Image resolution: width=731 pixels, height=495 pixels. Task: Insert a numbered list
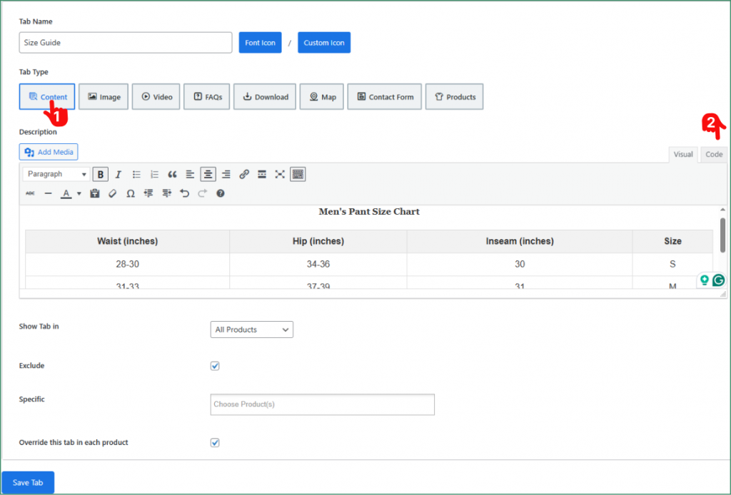pos(154,174)
